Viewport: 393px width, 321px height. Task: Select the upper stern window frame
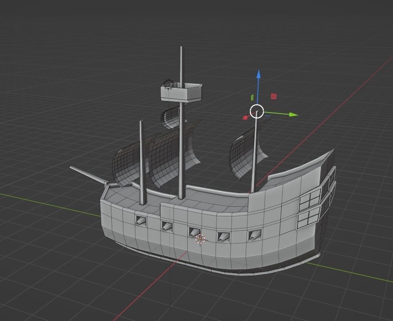310,199
